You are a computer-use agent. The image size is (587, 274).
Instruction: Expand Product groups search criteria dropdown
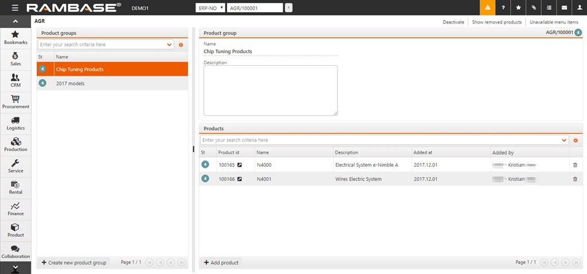click(169, 45)
